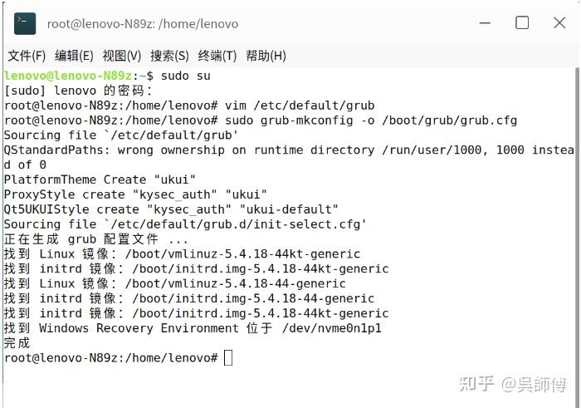Open the 帮助(H) menu
Viewport: 581px width, 408px height.
coord(266,56)
